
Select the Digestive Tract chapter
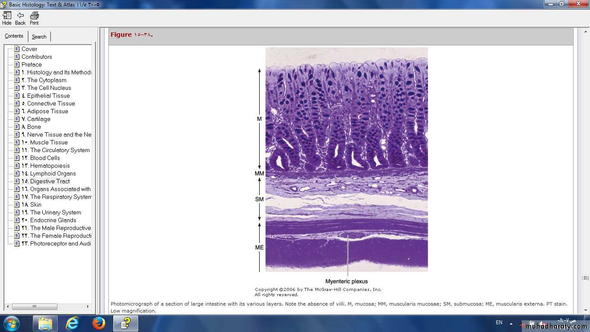[50, 181]
